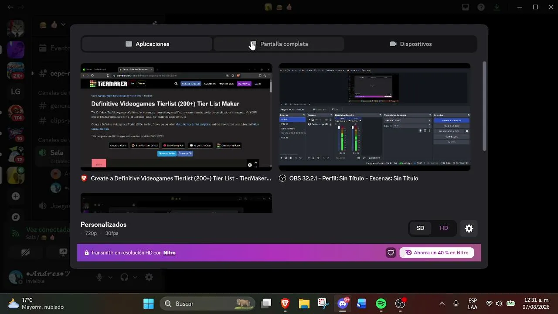Go back with Discord's back arrow
Screen dimensions: 558x314
(10, 7)
